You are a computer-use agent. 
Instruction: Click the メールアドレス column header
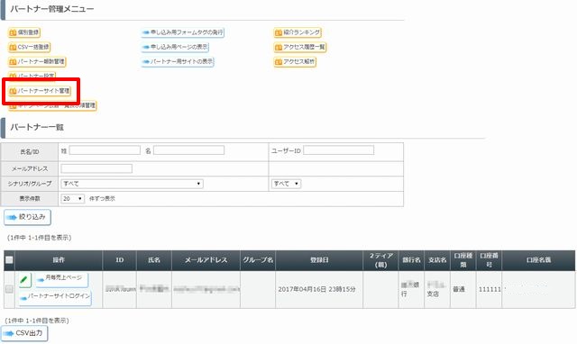pyautogui.click(x=206, y=260)
